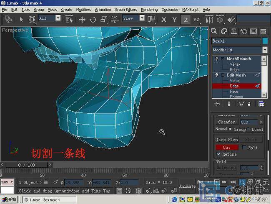This screenshot has height=204, width=271.
Task: Open the Rendering menu
Action: (x=149, y=10)
